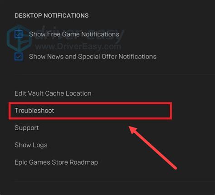Click the Driver Easy hexagon logo watermark
Screen dimensions: 215x195
[18, 39]
